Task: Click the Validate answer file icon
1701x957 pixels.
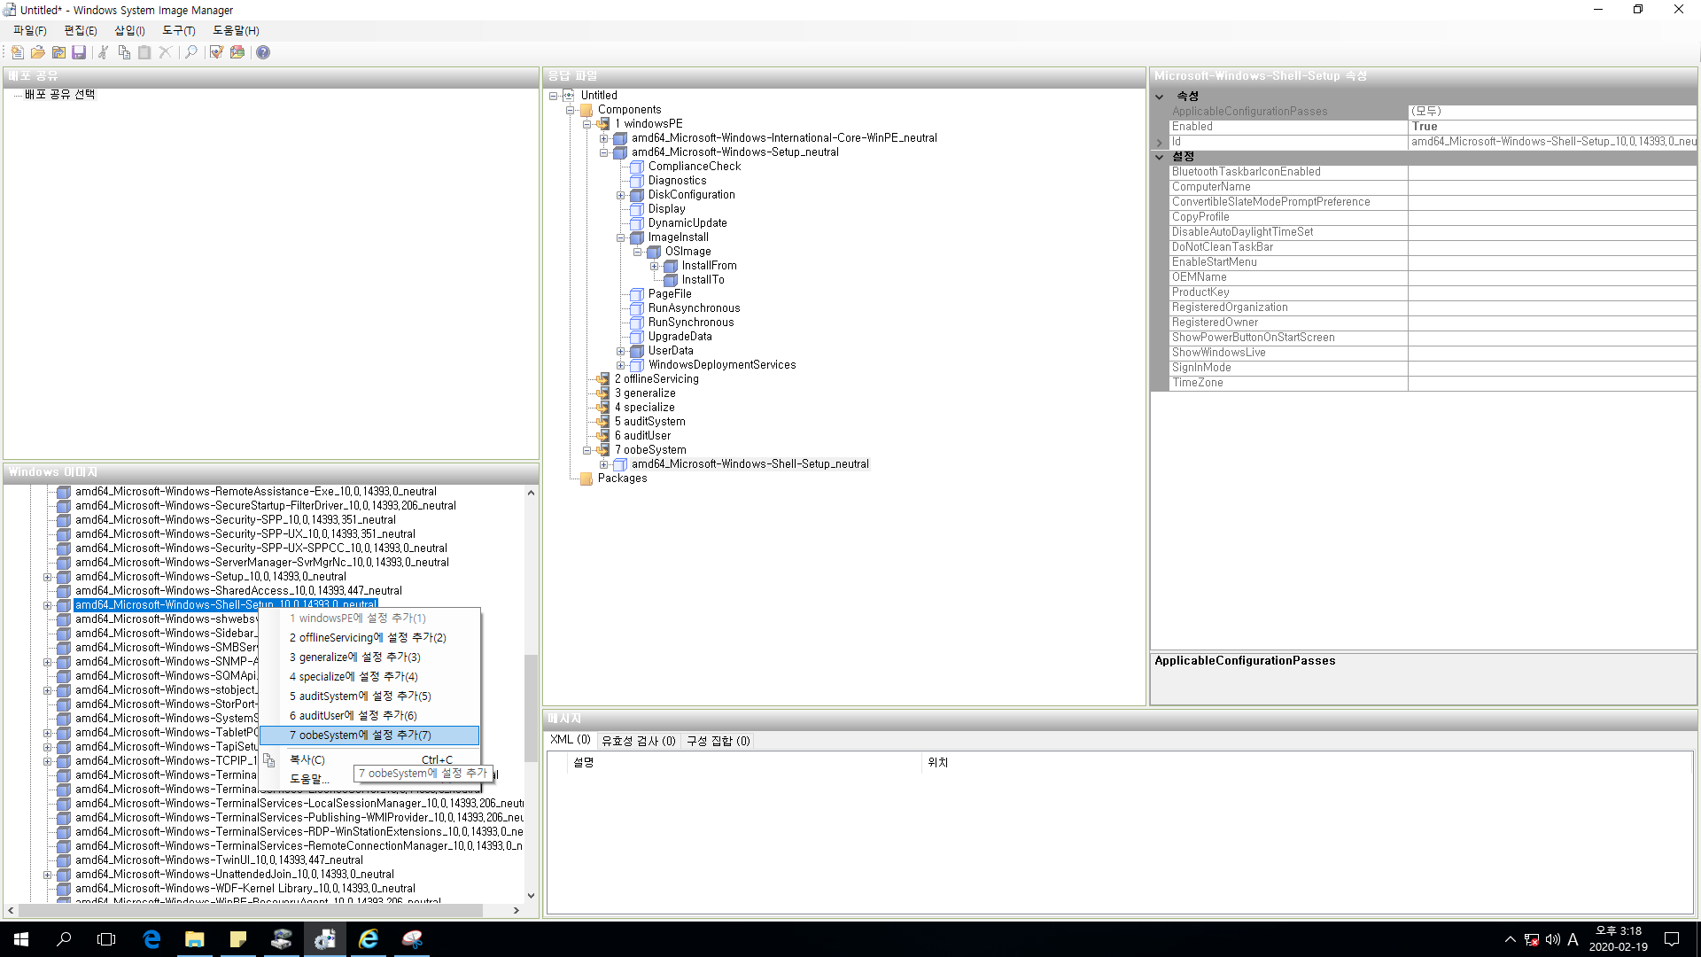Action: 216,52
